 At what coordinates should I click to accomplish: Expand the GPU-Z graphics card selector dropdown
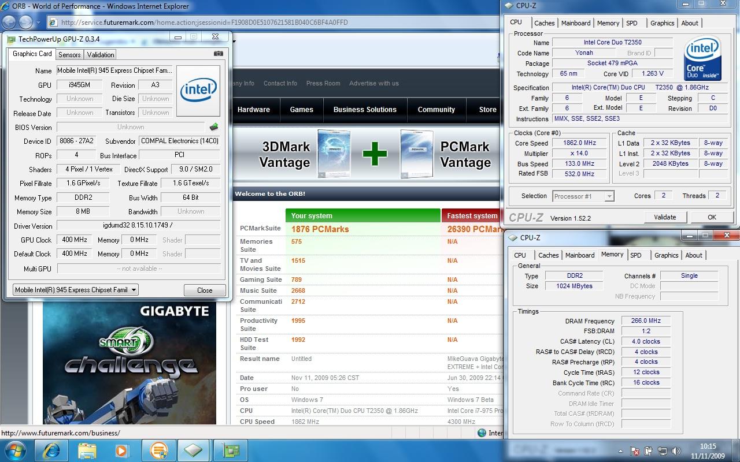coord(134,290)
